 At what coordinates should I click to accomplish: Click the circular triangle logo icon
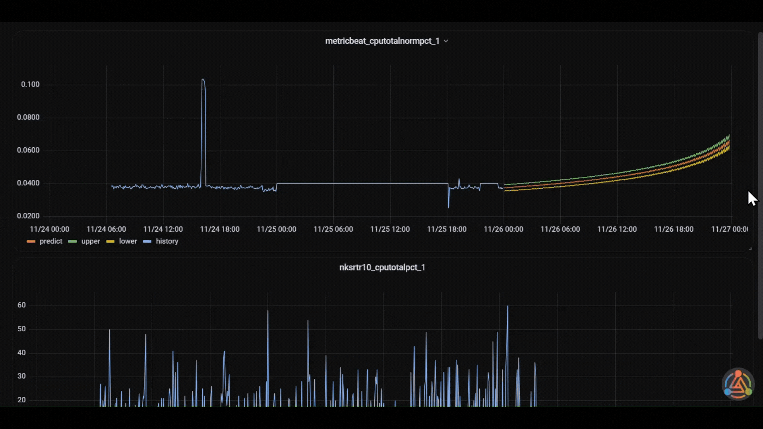click(738, 384)
